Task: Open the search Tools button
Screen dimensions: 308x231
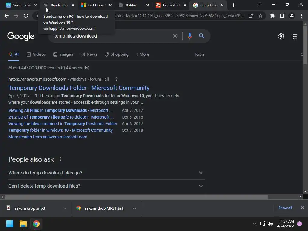Action: pos(199,54)
